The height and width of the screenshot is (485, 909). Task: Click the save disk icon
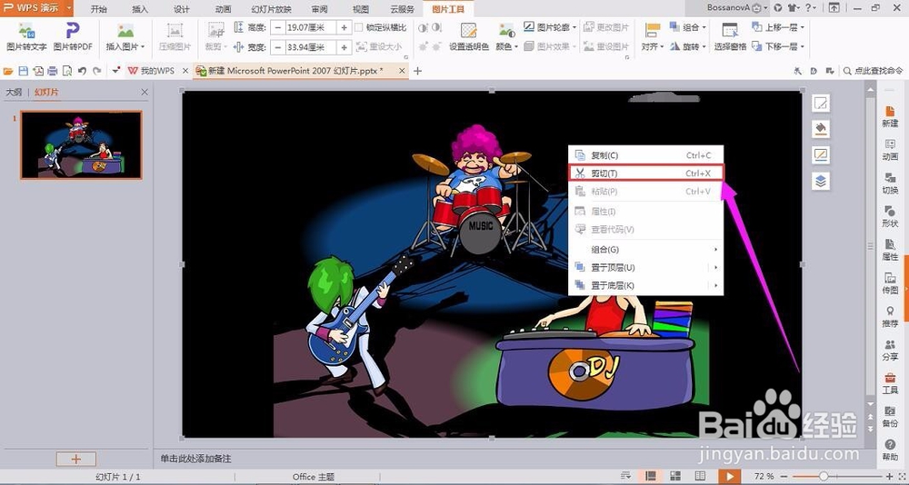(24, 71)
